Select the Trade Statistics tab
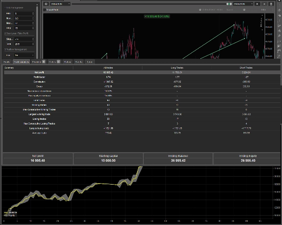This screenshot has width=282, height=225. pos(21,62)
